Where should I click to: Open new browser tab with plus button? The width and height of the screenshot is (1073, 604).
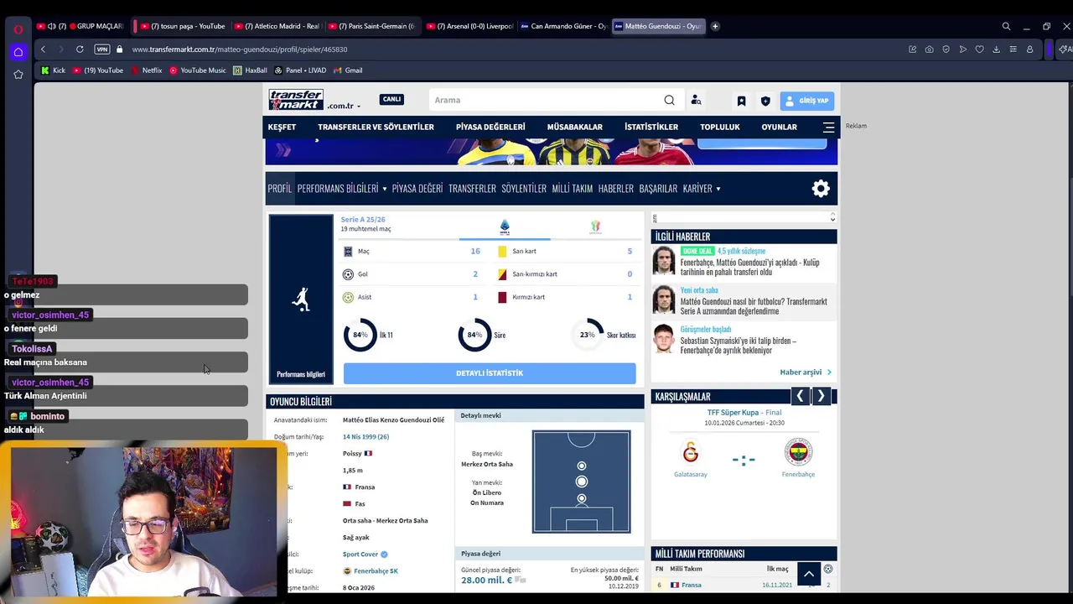tap(715, 26)
